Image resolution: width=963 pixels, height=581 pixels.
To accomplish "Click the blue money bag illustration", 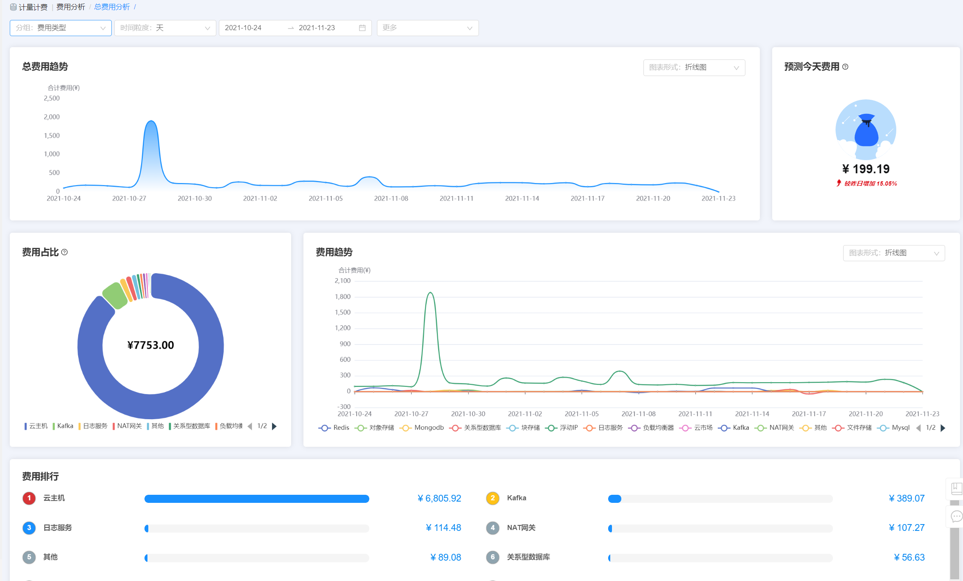I will pyautogui.click(x=866, y=130).
